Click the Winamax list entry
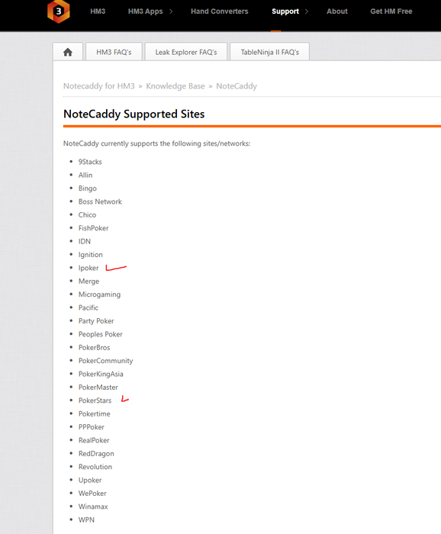441x534 pixels. pos(93,507)
